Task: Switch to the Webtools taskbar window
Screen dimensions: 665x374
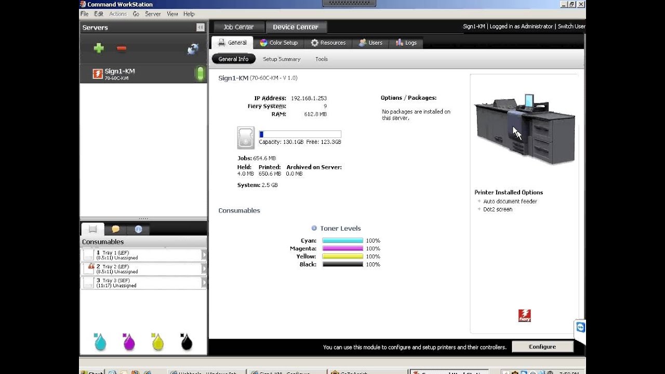Action: point(208,372)
